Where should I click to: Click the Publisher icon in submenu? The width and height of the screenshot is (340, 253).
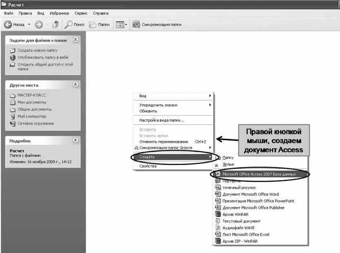point(218,207)
